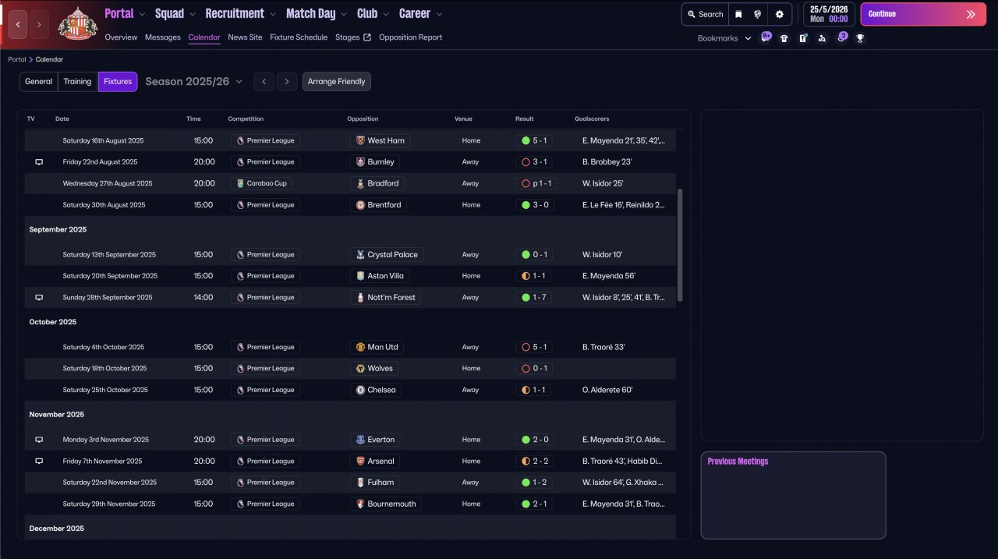
Task: Switch calendar view to Training
Action: [x=78, y=82]
